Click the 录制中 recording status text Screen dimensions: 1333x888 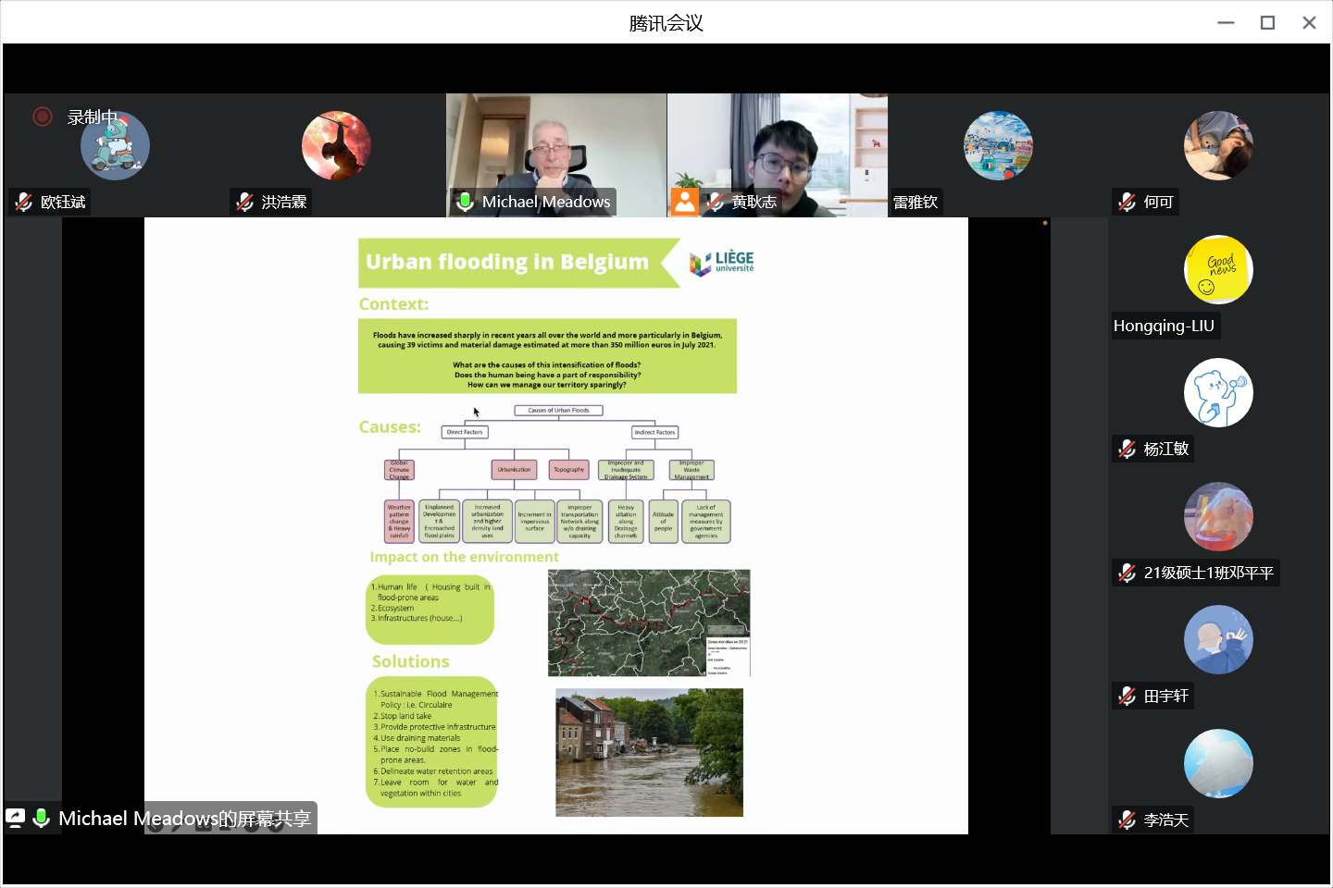tap(93, 117)
